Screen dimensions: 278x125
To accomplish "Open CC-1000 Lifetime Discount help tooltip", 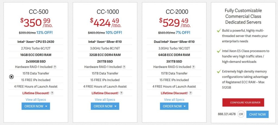I will tap(121, 93).
